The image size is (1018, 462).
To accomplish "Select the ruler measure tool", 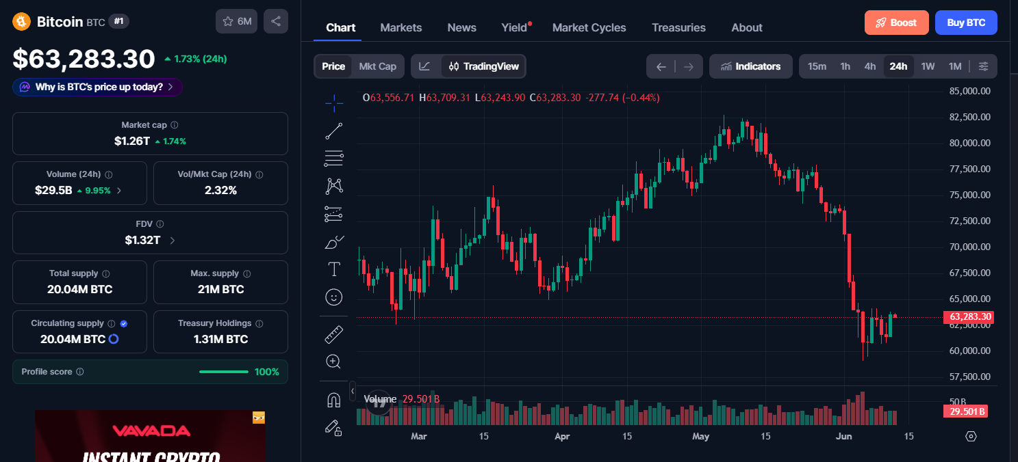I will coord(334,334).
